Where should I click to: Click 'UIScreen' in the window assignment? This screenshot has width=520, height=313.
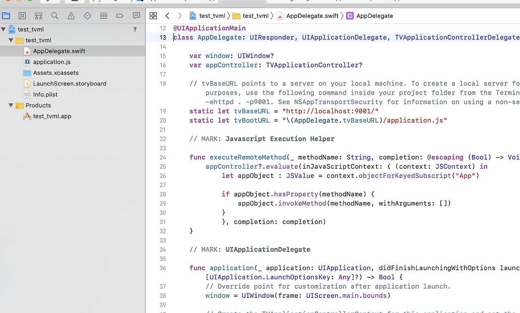point(323,296)
